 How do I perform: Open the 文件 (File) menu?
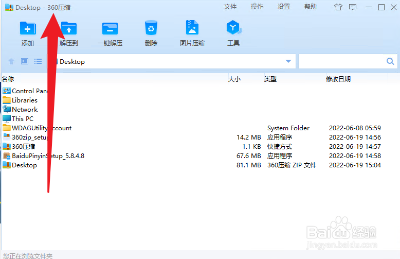[x=230, y=7]
